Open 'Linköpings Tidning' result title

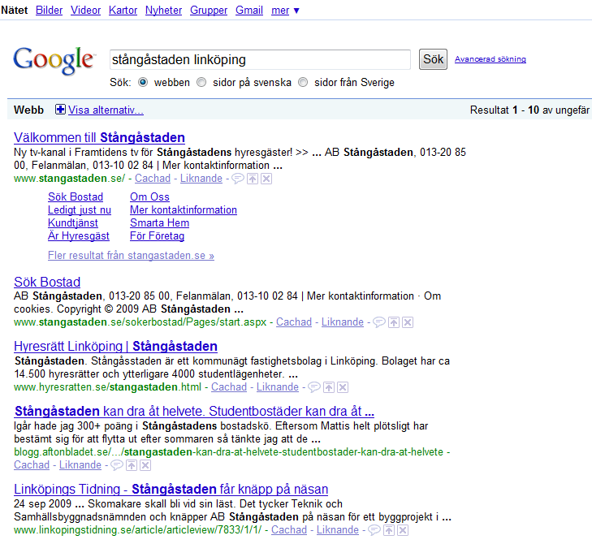point(171,490)
